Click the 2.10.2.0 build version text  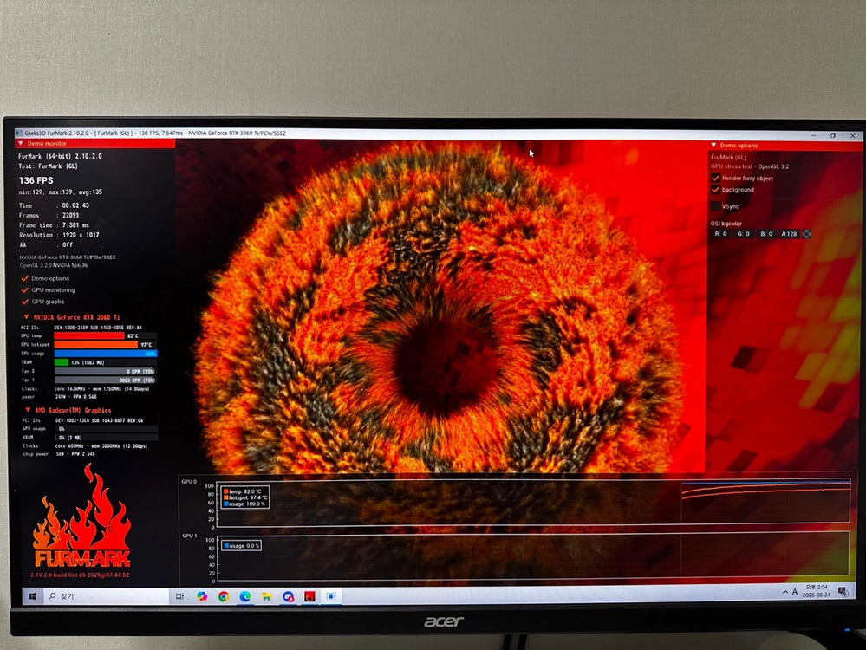pyautogui.click(x=80, y=575)
